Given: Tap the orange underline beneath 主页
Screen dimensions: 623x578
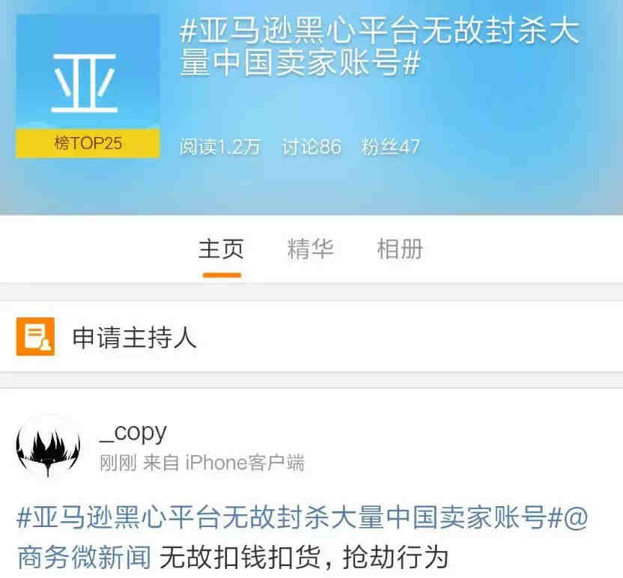Looking at the screenshot, I should click(x=222, y=275).
